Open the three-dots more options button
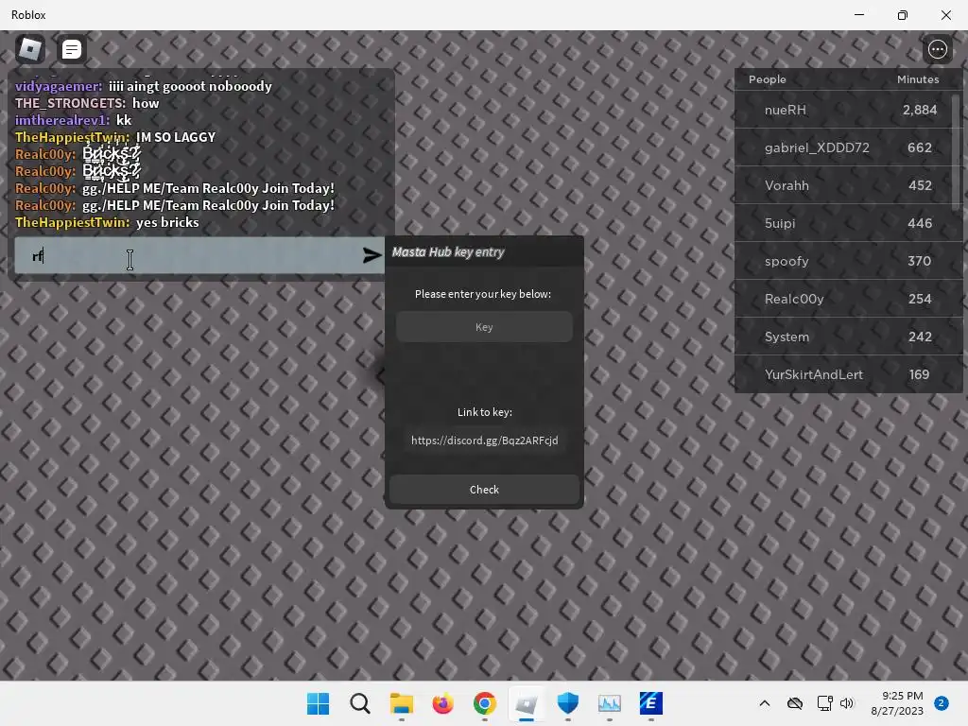Viewport: 968px width, 726px height. [x=937, y=49]
